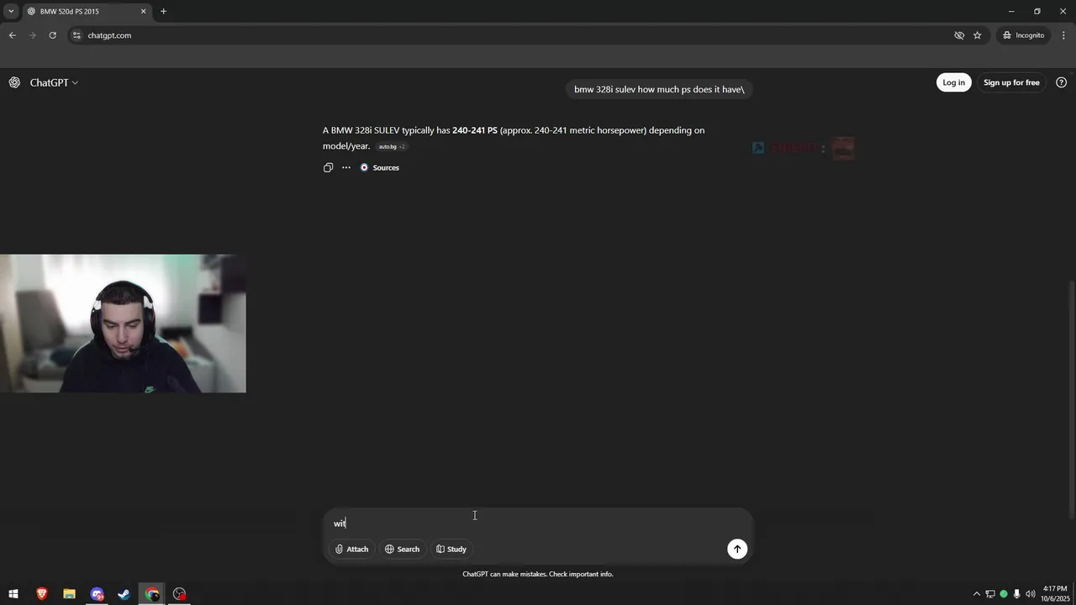1076x605 pixels.
Task: Open Chrome three-dot menu
Action: (x=1063, y=35)
